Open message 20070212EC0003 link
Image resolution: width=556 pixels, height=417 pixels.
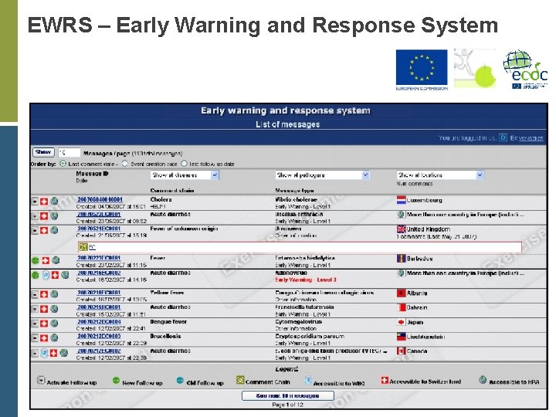click(99, 336)
